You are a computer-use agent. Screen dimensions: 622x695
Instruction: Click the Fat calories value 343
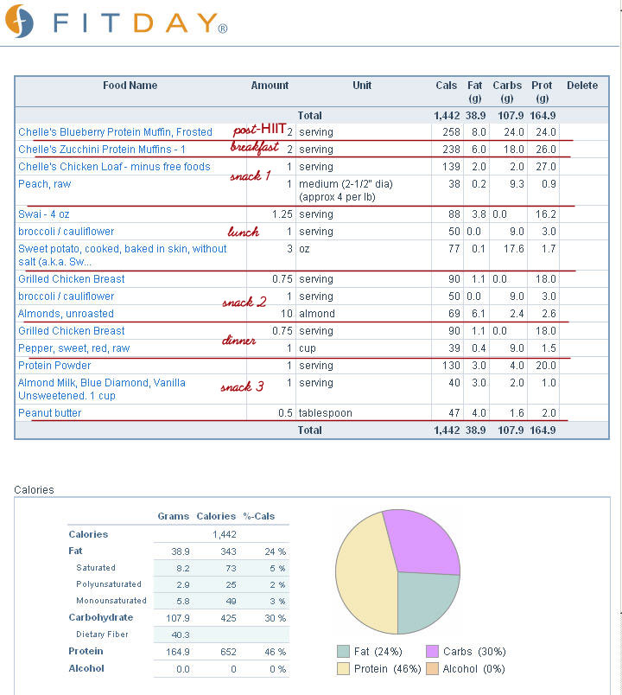click(x=228, y=552)
